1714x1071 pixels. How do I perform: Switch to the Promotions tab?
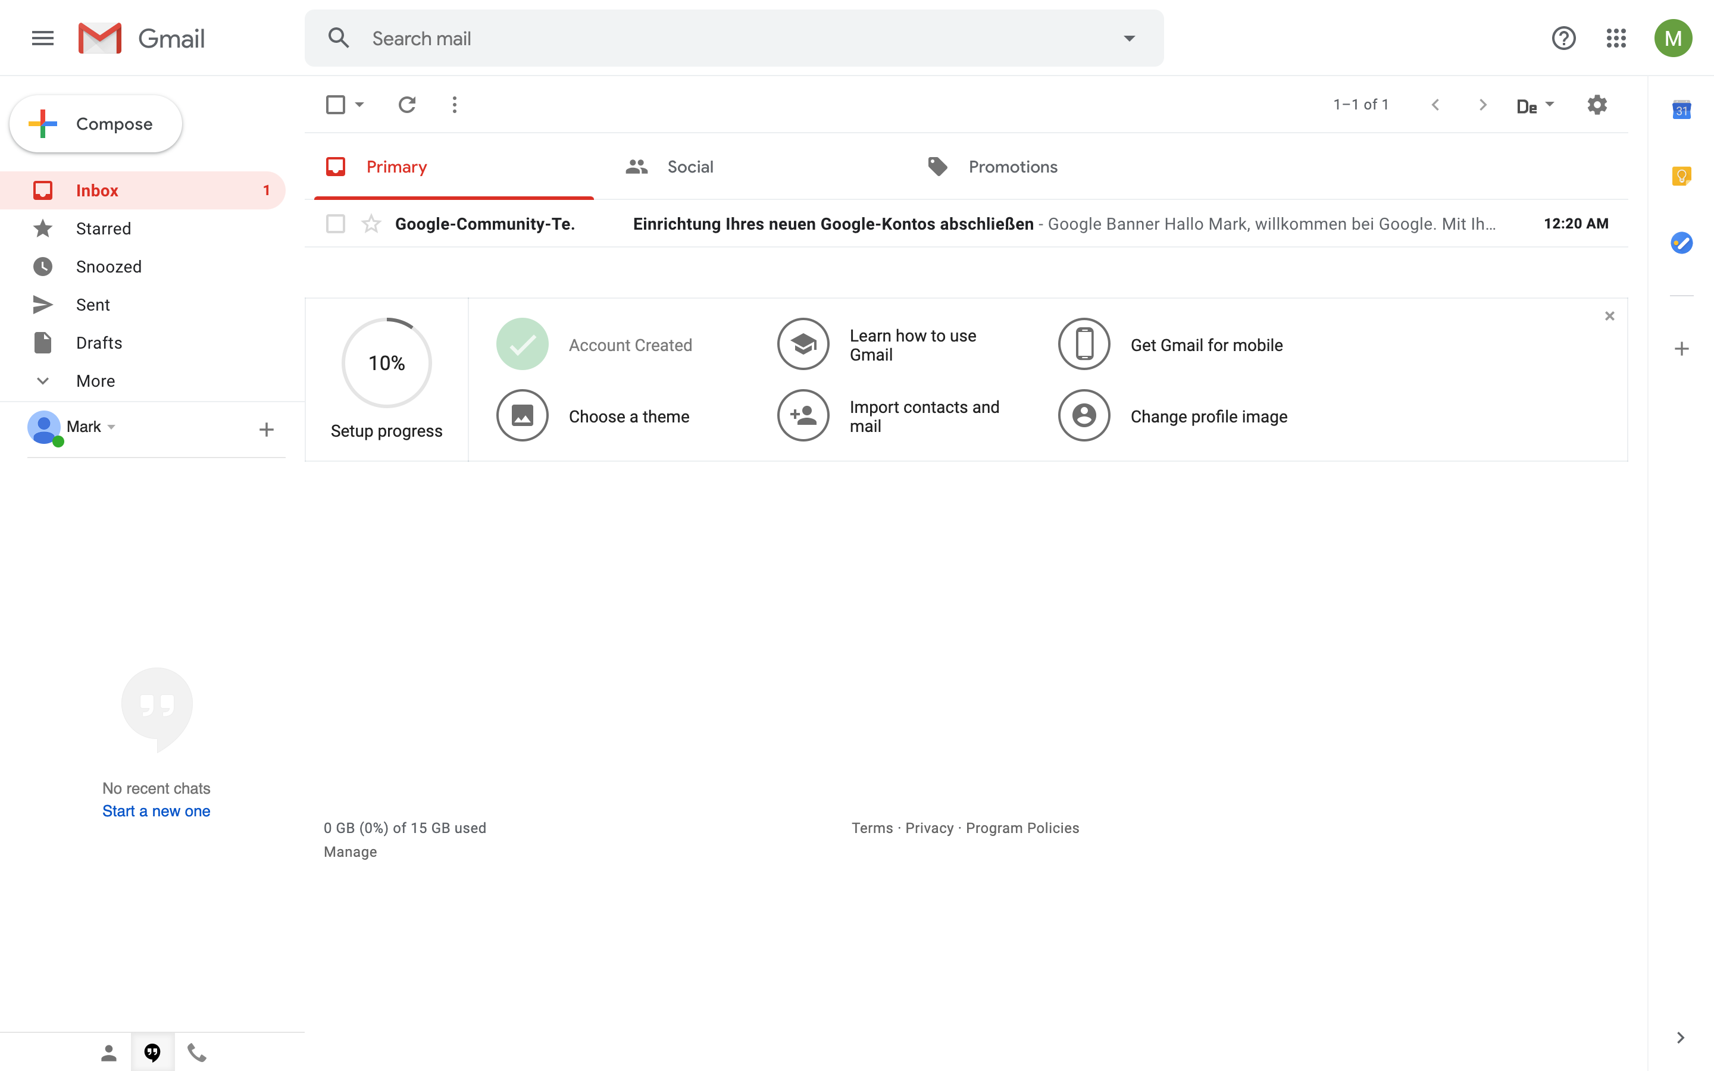click(x=1012, y=167)
